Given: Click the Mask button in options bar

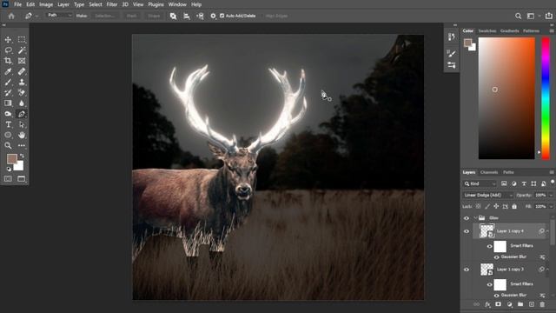Looking at the screenshot, I should tap(131, 16).
